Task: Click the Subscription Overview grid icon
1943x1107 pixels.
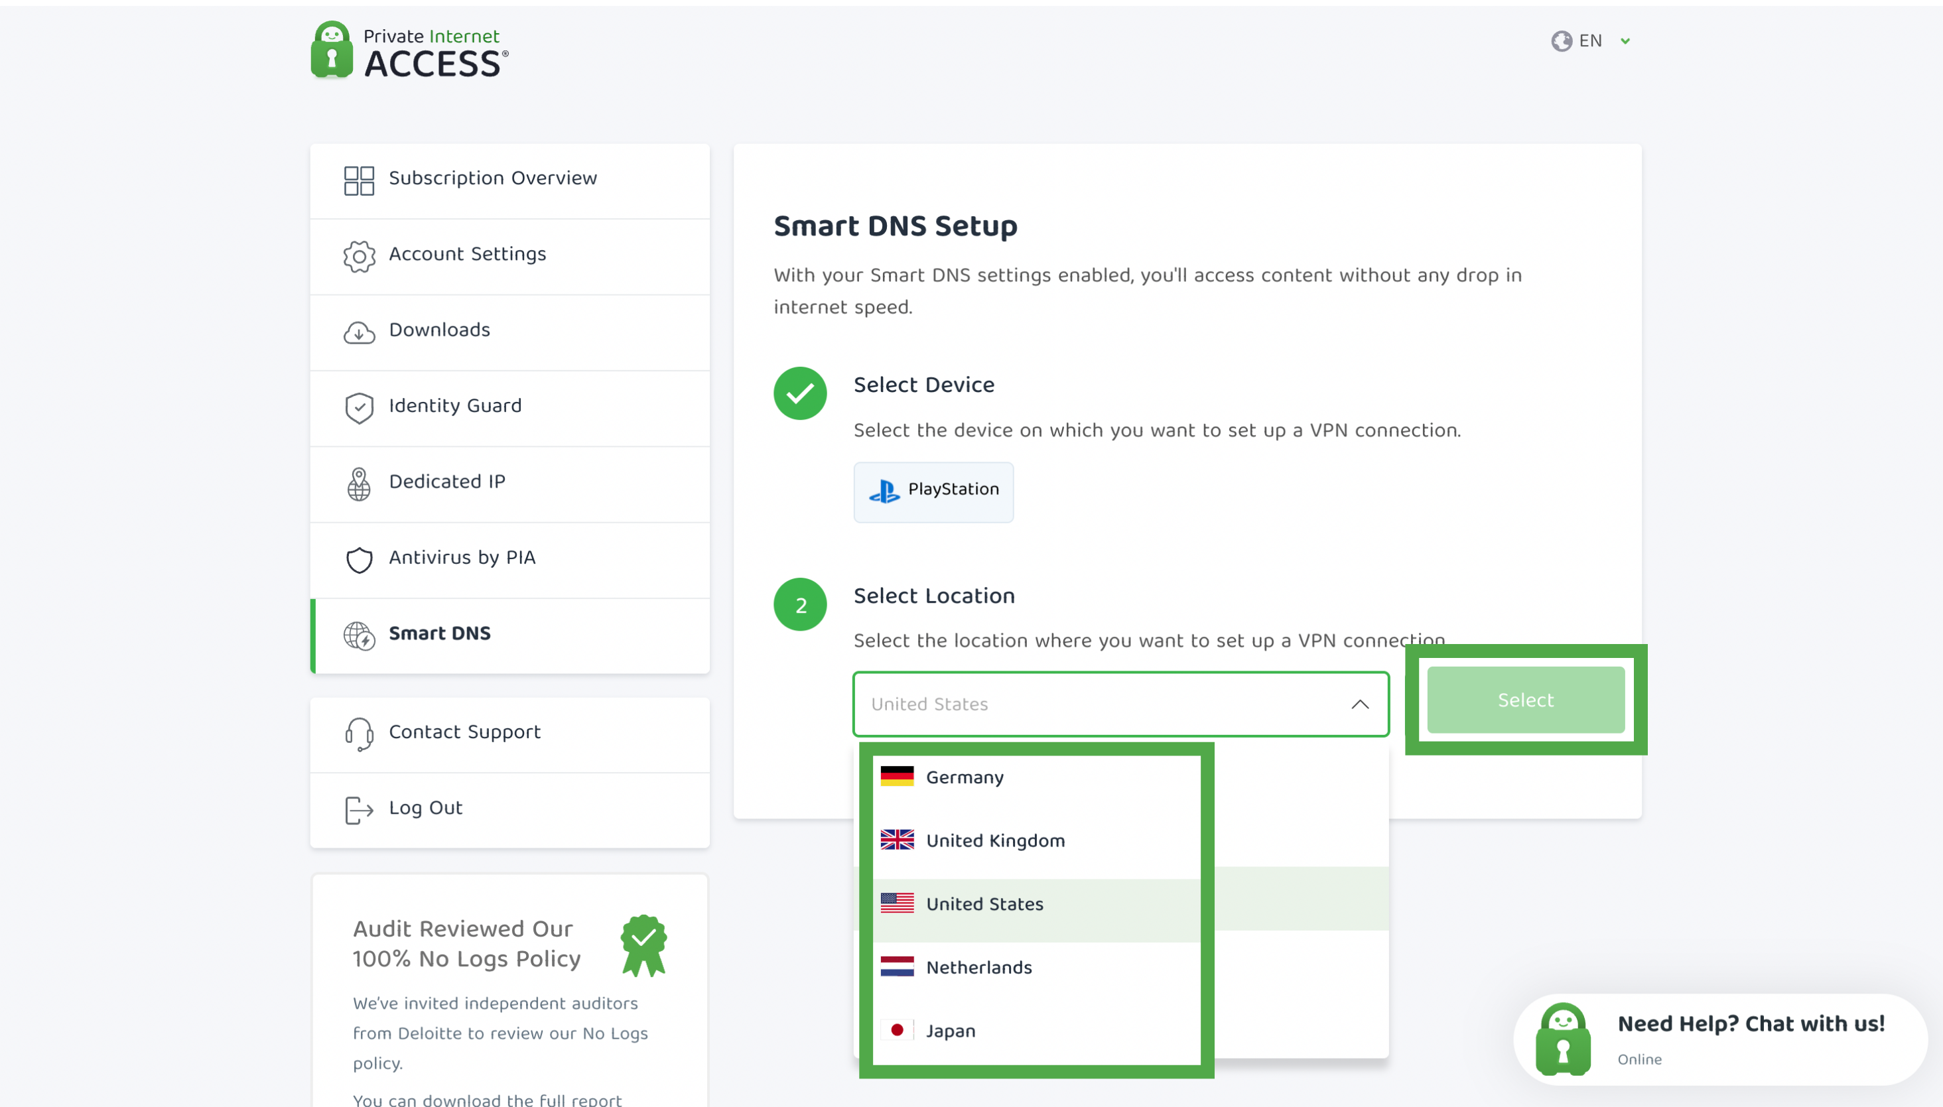Action: pos(359,180)
